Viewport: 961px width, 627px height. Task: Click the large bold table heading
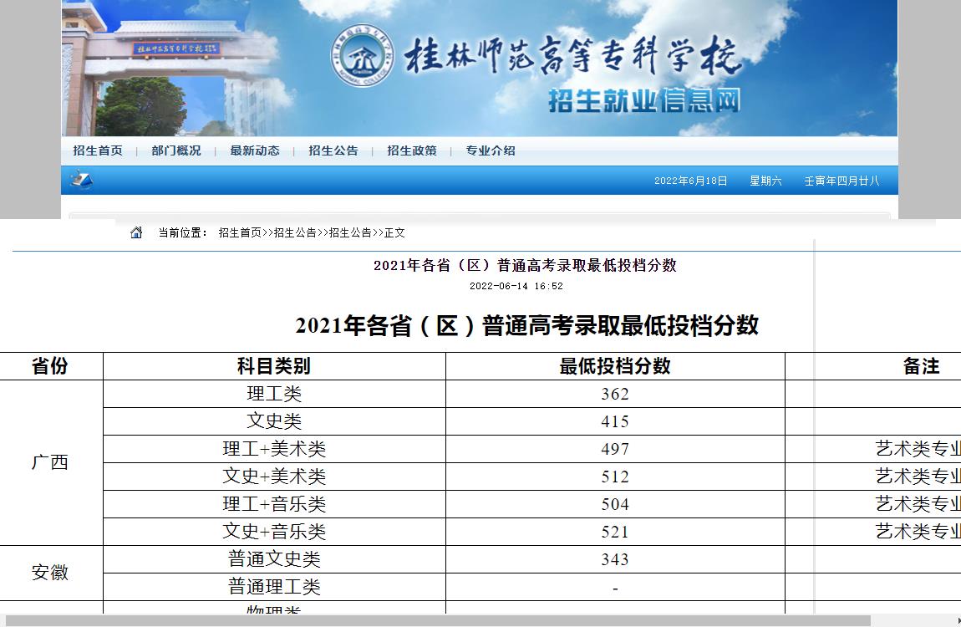[x=527, y=325]
